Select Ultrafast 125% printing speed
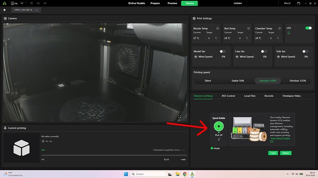Image resolution: width=318 pixels, height=178 pixels. [x=298, y=81]
